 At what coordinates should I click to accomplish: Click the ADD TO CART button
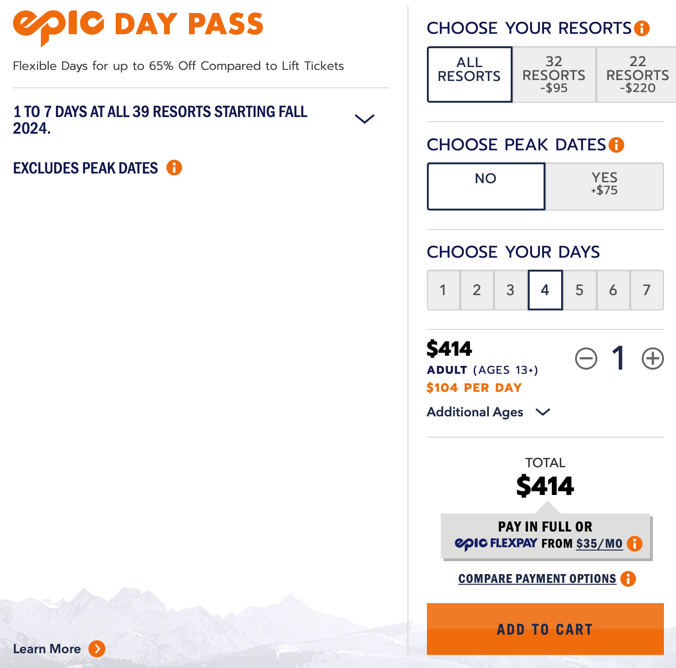pos(544,629)
